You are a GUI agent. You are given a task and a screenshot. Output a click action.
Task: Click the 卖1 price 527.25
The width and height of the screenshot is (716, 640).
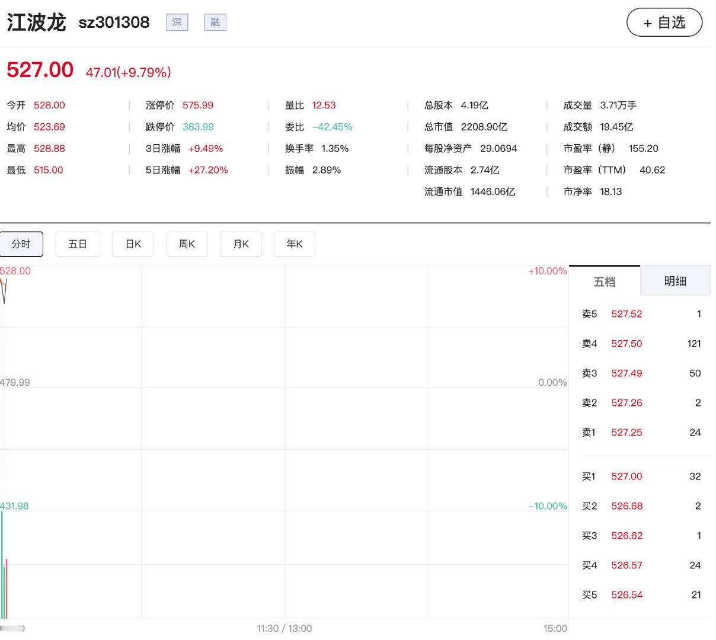point(626,433)
